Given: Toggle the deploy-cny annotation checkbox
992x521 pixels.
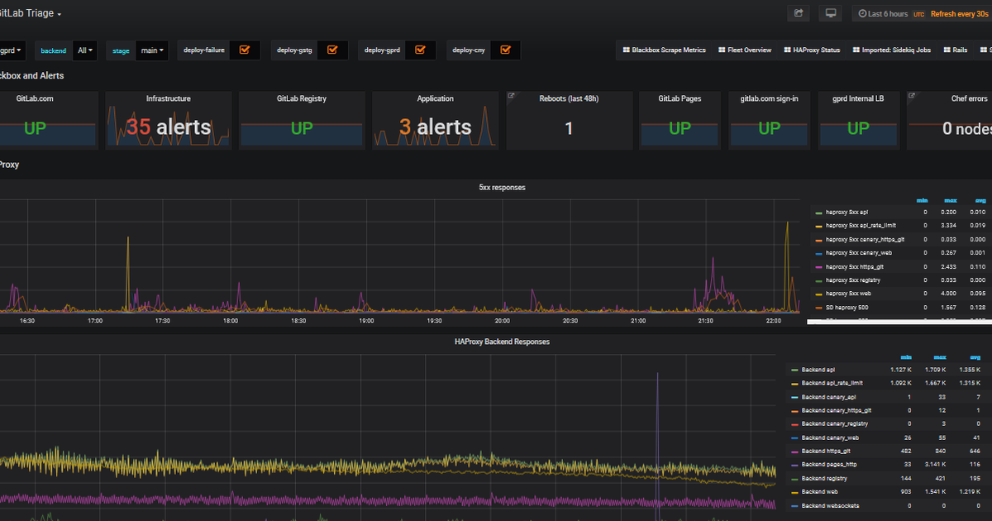Looking at the screenshot, I should (505, 50).
